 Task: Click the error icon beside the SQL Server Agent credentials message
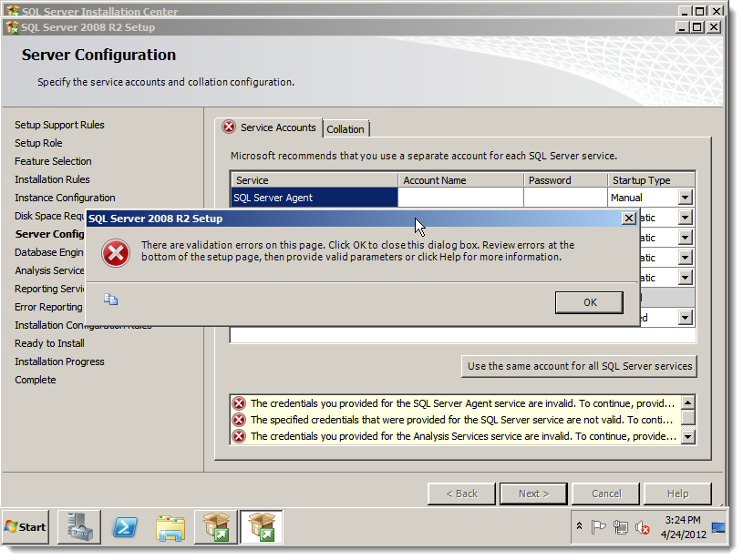click(239, 403)
